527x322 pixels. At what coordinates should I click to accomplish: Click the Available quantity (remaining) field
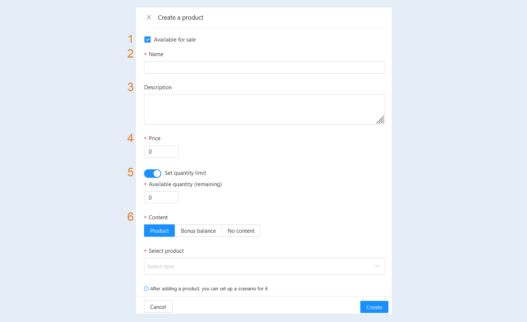pyautogui.click(x=161, y=197)
